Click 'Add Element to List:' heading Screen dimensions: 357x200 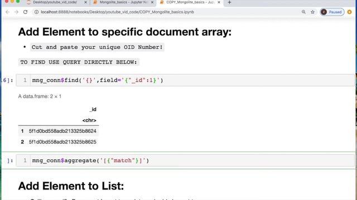(71, 186)
